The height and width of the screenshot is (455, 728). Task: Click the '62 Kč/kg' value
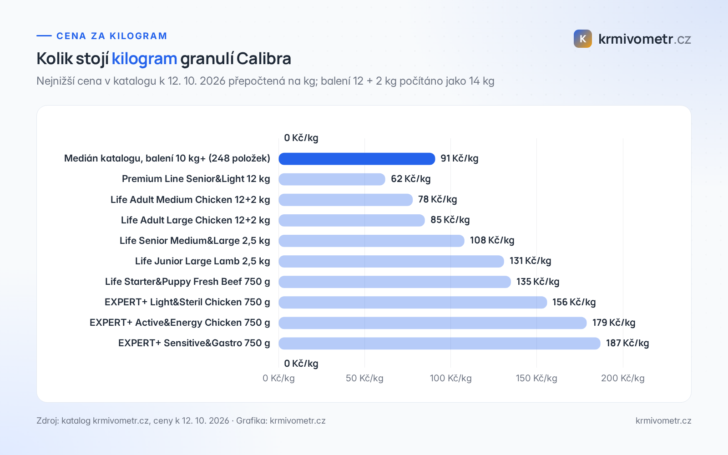411,179
